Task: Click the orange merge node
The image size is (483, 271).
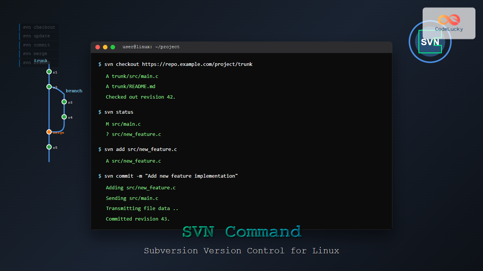Action: 49,132
